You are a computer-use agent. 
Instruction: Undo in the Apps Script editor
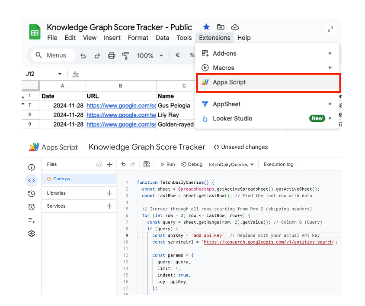click(123, 164)
